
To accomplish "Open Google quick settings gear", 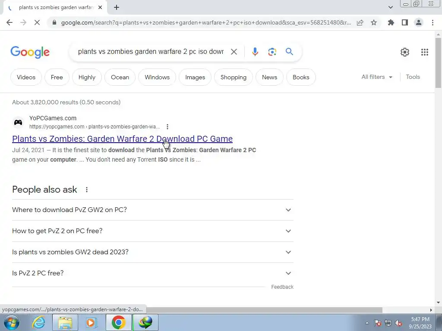I will tap(405, 52).
